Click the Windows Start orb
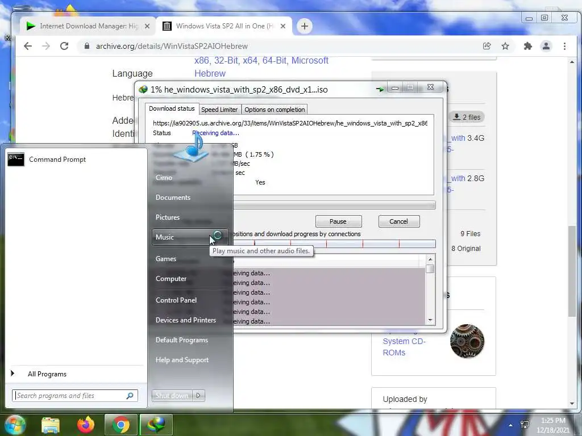The height and width of the screenshot is (436, 582). (x=14, y=425)
